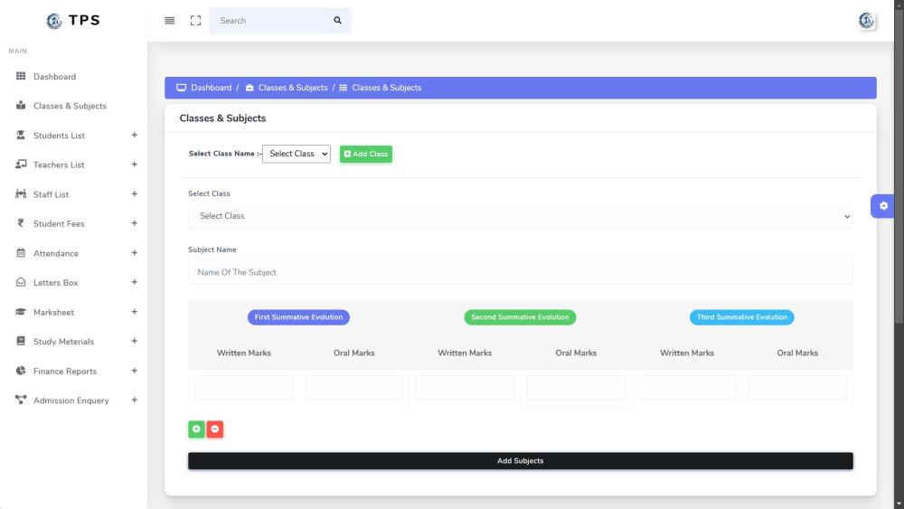This screenshot has width=904, height=509.
Task: Click the breadcrumb briefcase icon
Action: coord(250,88)
